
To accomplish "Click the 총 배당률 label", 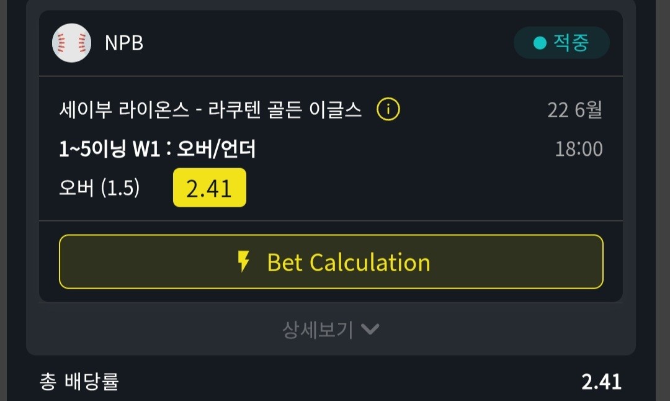I will [79, 381].
